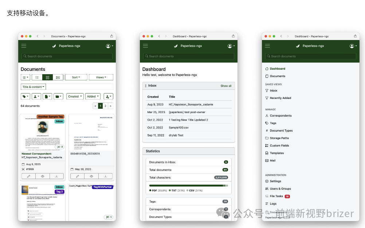Click share icon in right window titlebar
Image resolution: width=365 pixels, height=228 pixels.
pos(355,36)
